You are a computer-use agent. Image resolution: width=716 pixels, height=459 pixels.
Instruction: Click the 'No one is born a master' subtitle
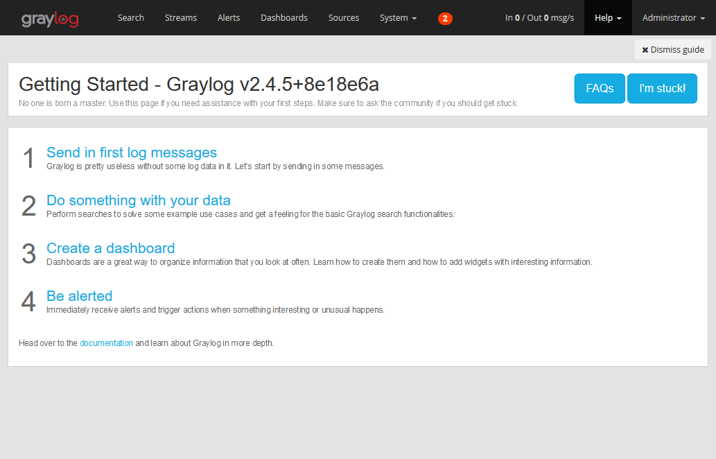268,103
